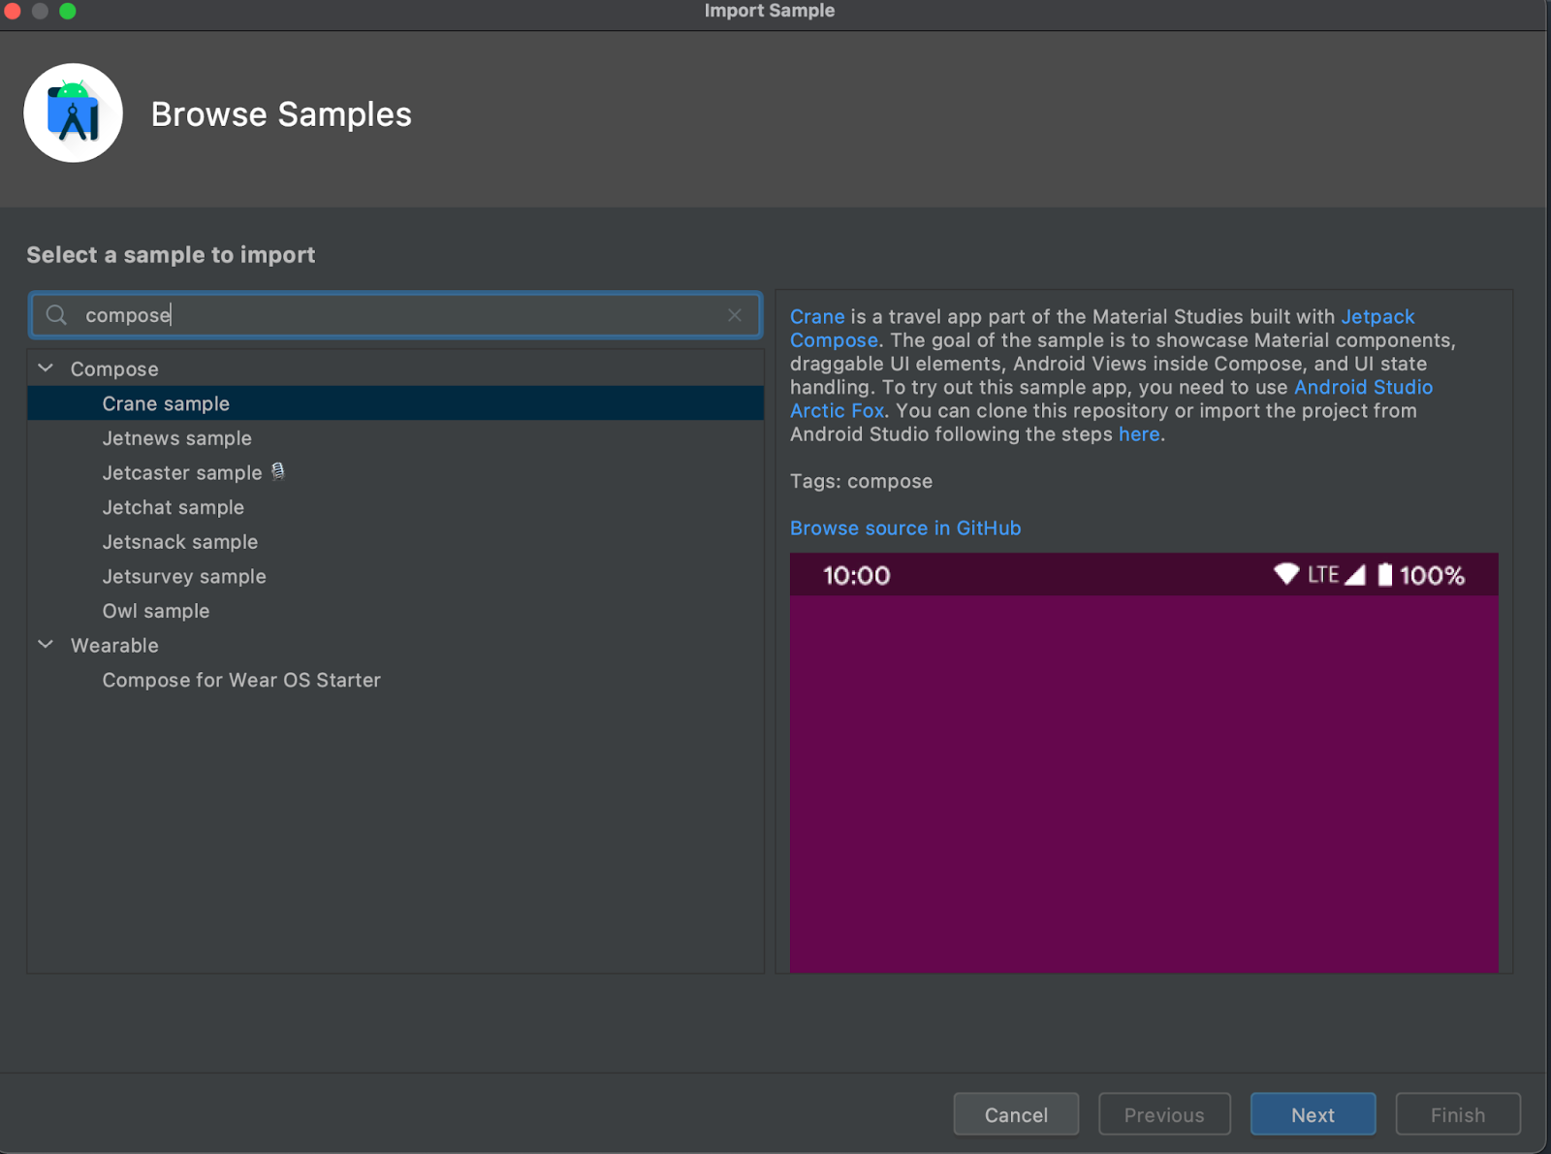Select Jetsnack sample
This screenshot has height=1154, width=1551.
tap(396, 542)
